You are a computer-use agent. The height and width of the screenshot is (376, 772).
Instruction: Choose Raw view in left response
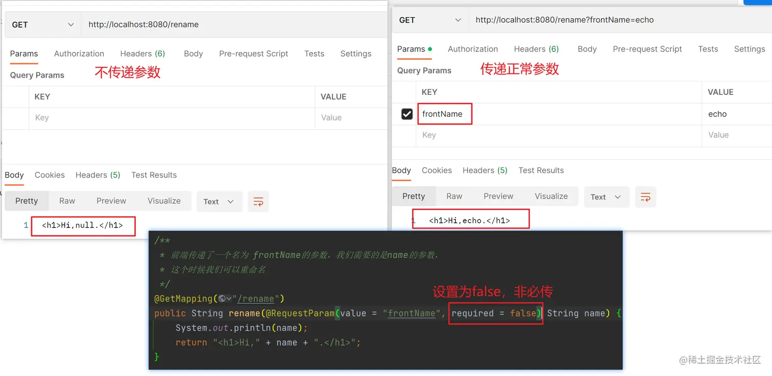click(x=67, y=201)
